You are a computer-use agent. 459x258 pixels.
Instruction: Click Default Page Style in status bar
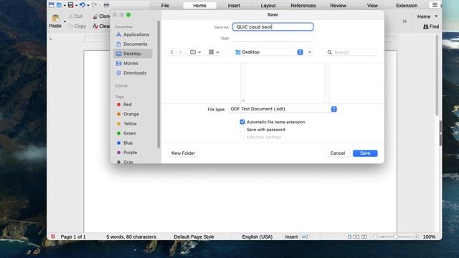(194, 236)
